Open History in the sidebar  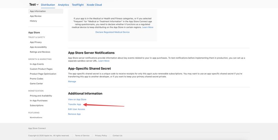33,21
